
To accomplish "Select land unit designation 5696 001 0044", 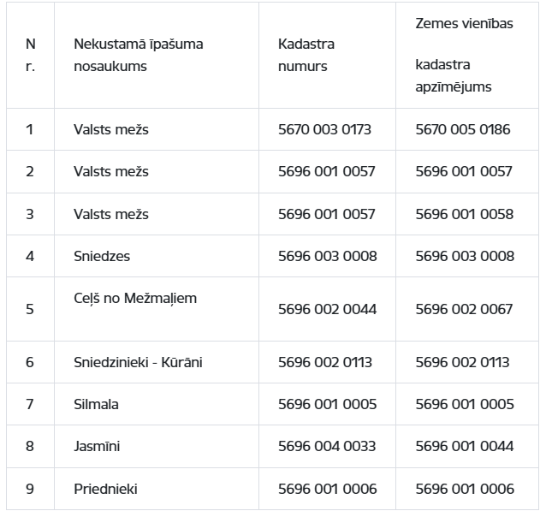I will [x=464, y=447].
